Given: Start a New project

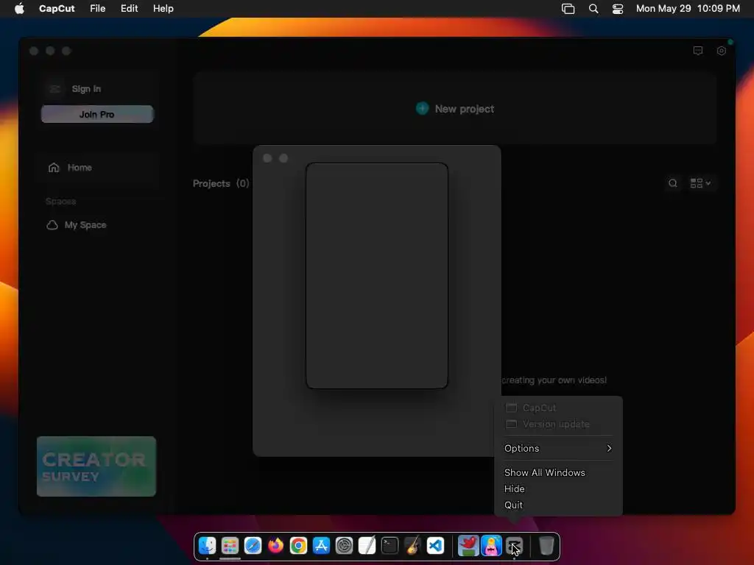Looking at the screenshot, I should point(455,109).
